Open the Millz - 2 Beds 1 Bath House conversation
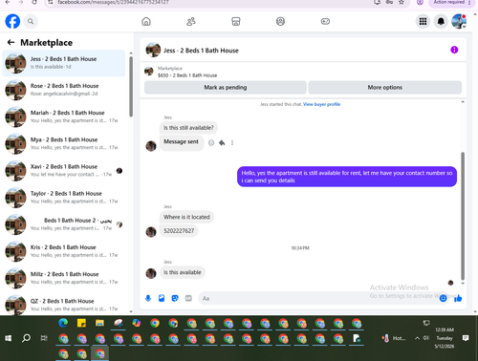478x361 pixels. [x=64, y=278]
